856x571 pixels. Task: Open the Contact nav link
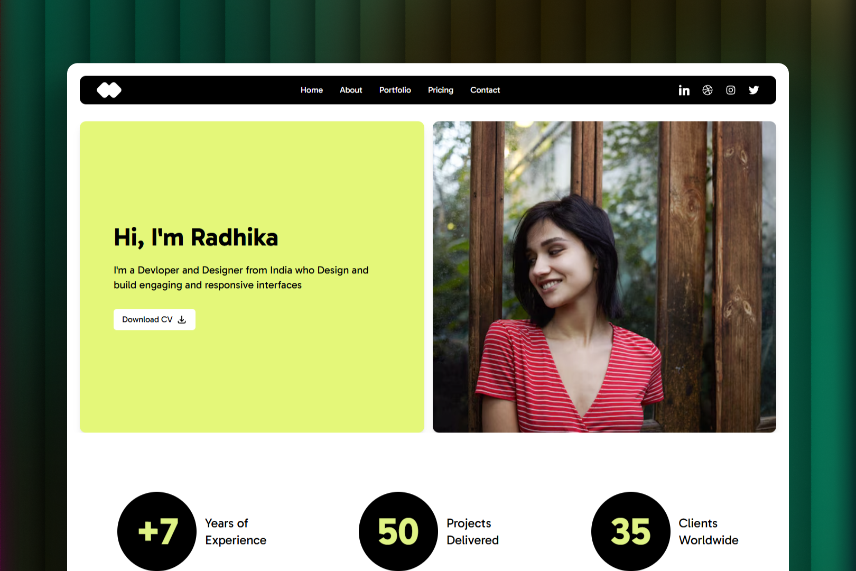(485, 90)
